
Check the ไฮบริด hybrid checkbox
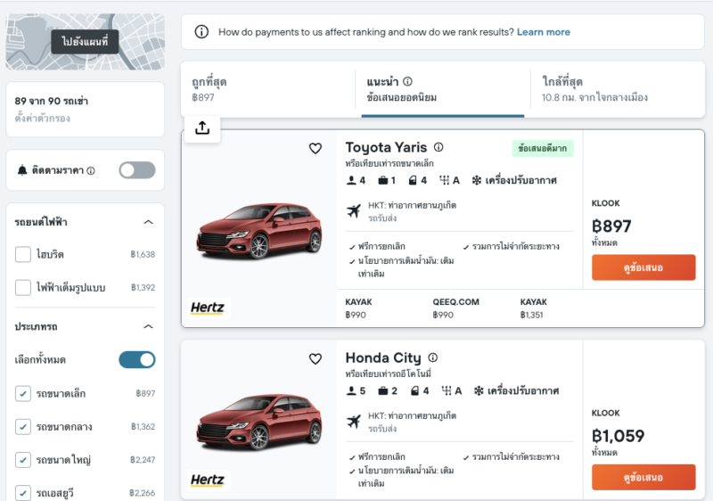[23, 255]
